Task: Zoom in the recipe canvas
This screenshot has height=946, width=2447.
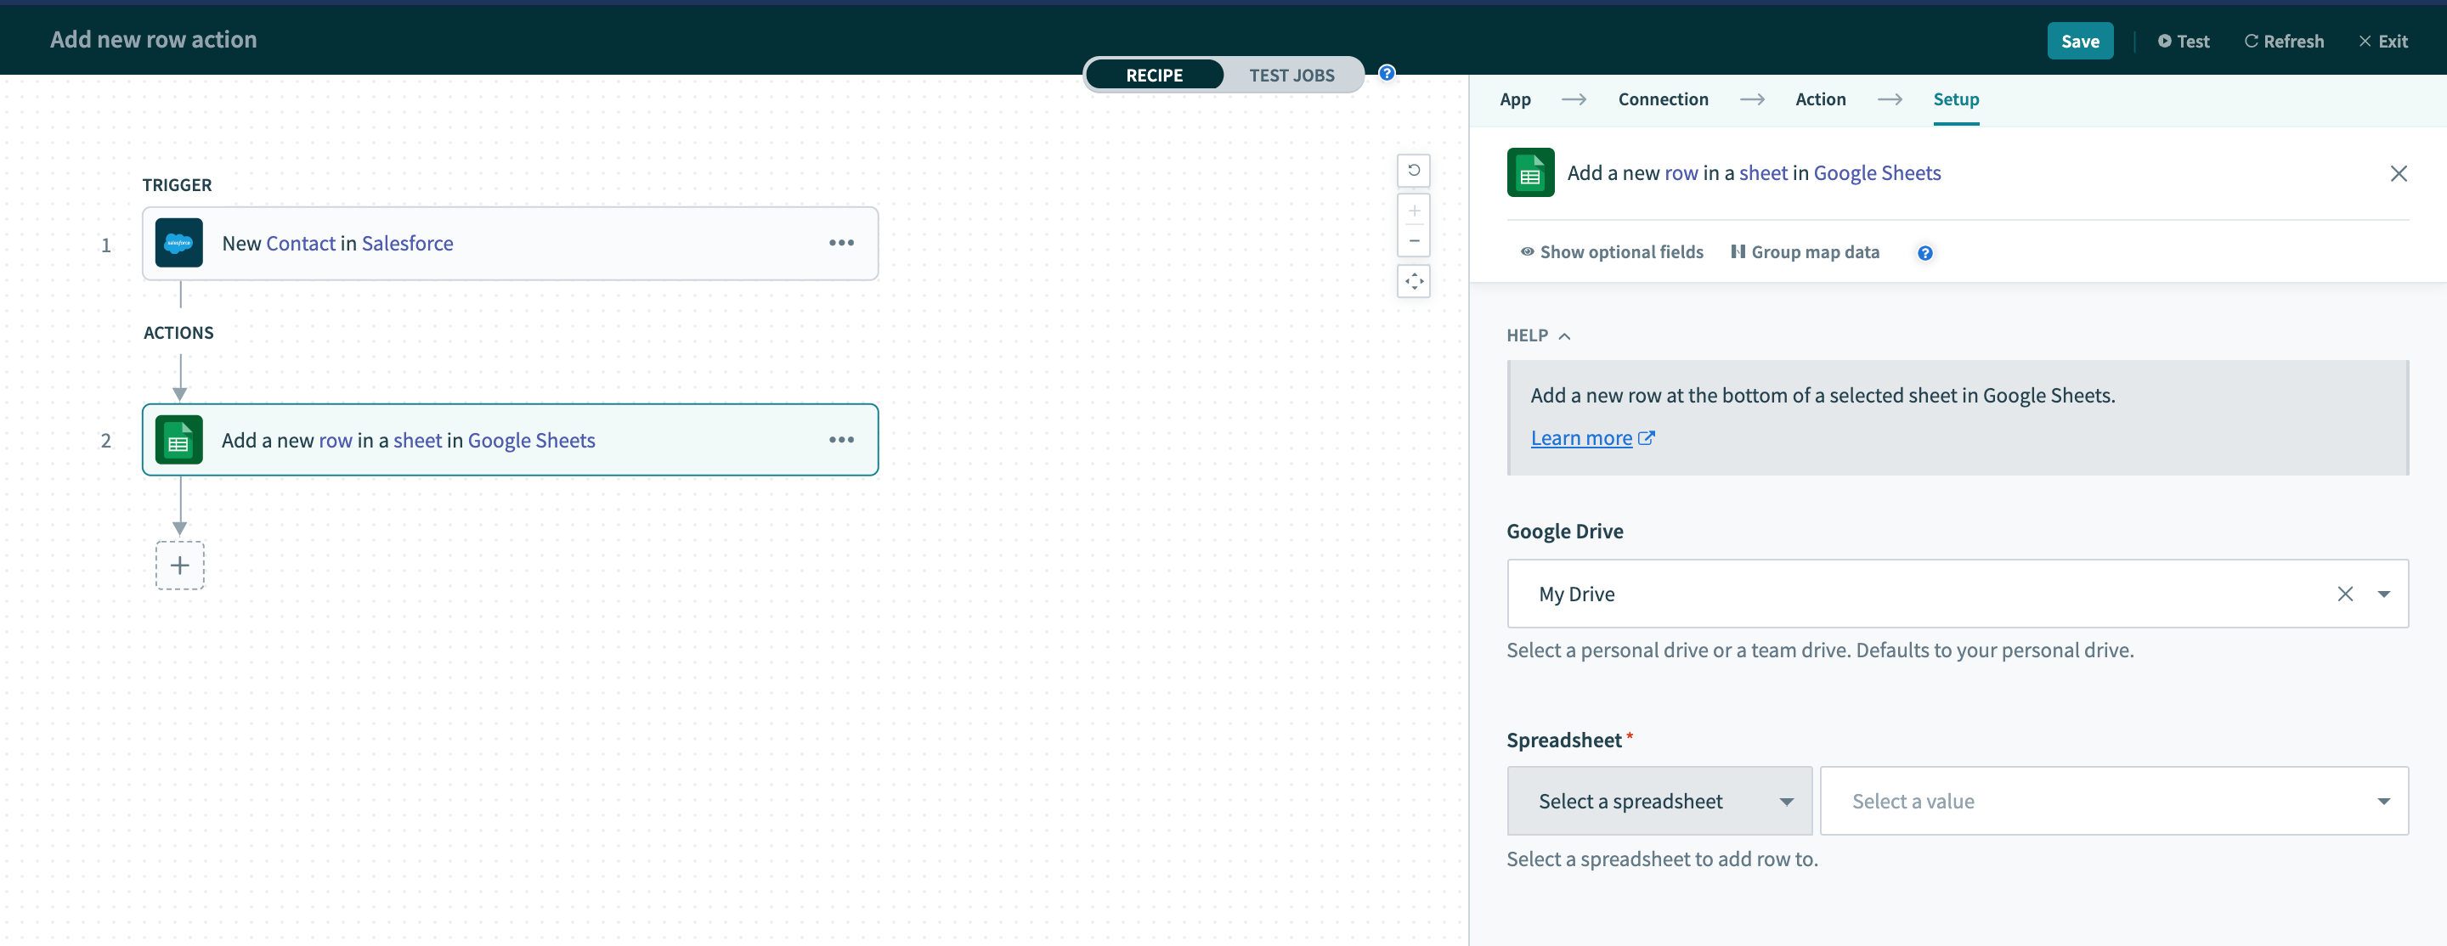Action: (x=1414, y=211)
